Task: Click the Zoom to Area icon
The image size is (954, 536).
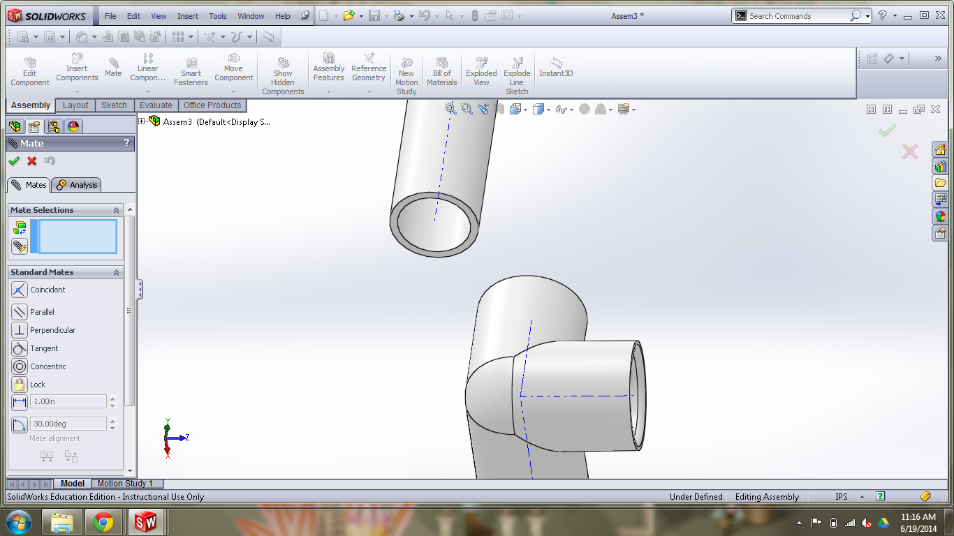Action: coord(467,109)
